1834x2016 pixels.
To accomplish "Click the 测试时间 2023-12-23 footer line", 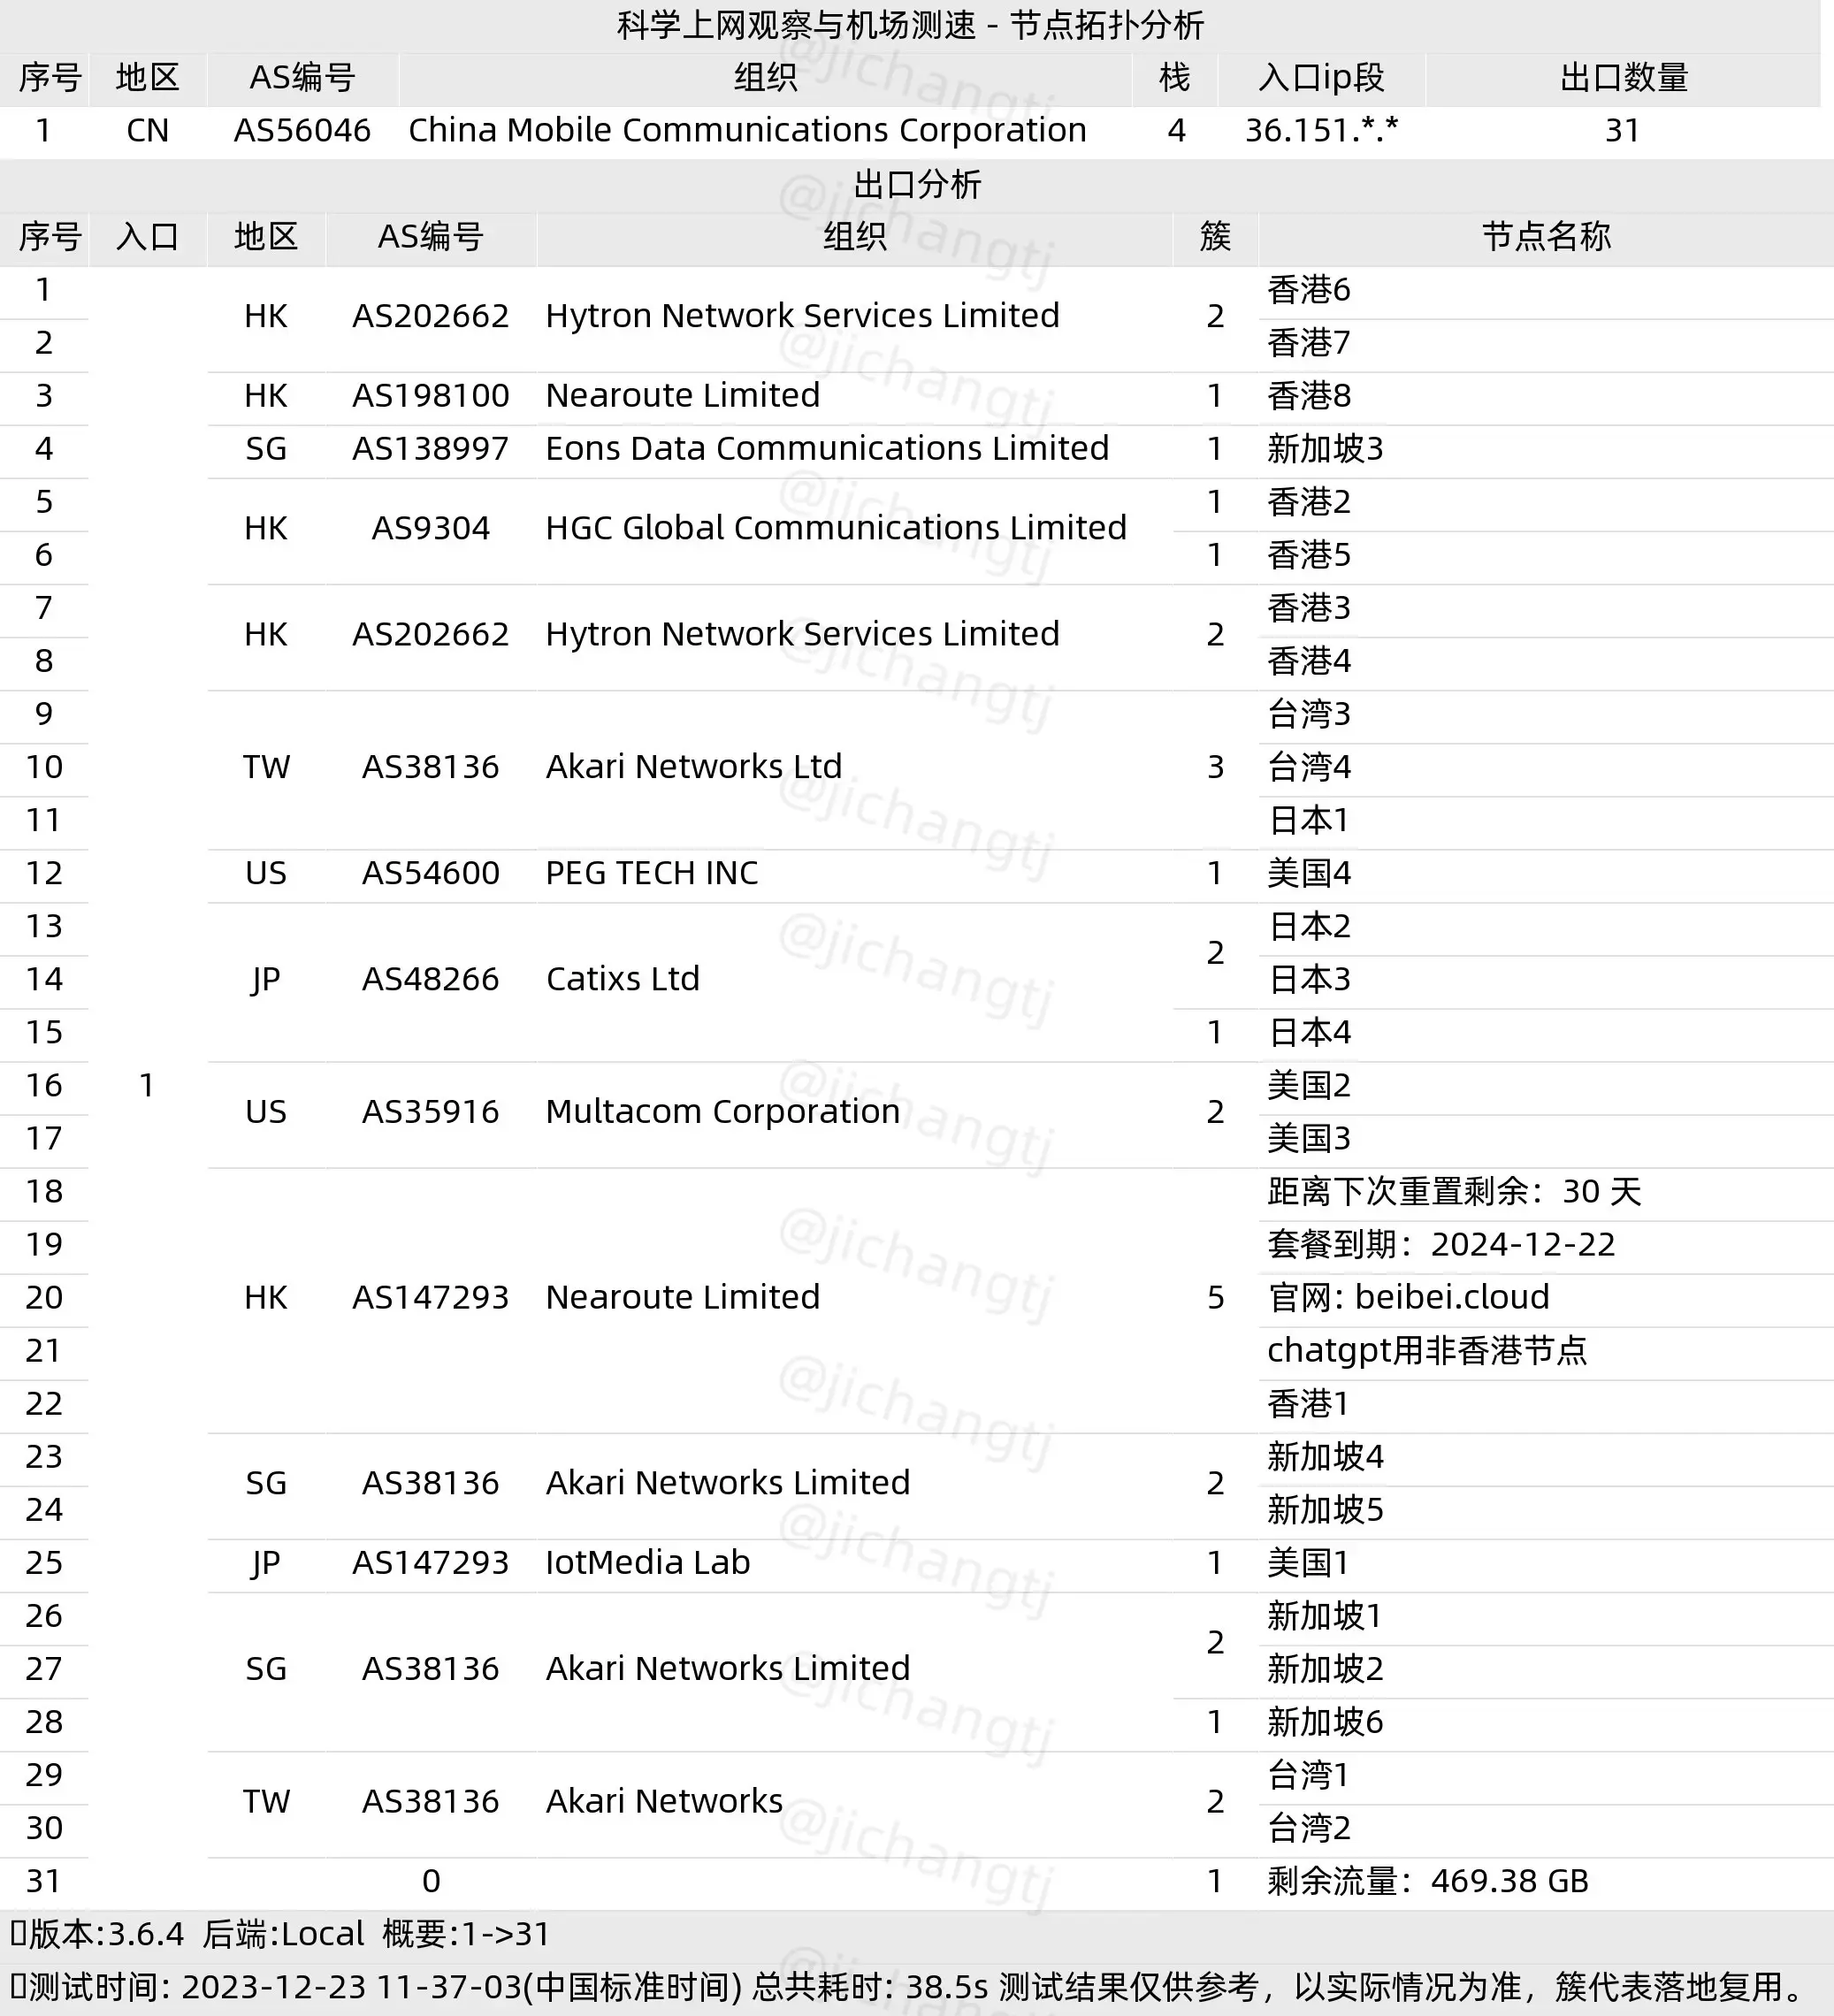I will pos(909,1987).
